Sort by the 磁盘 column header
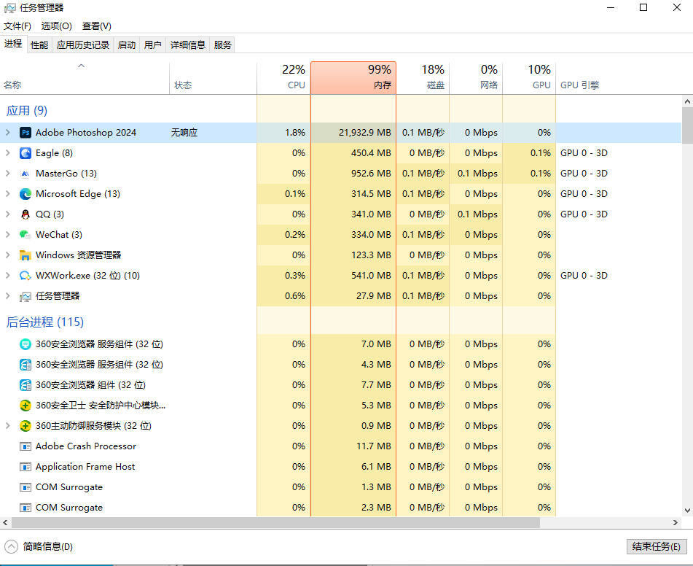The width and height of the screenshot is (693, 566). coord(423,78)
